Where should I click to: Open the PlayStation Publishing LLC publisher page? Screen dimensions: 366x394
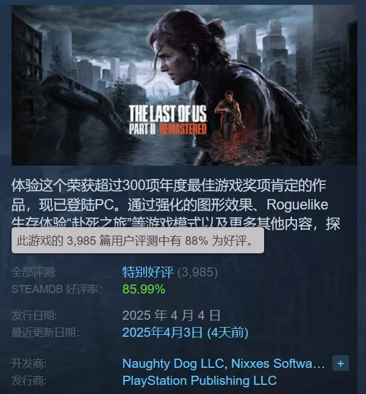pyautogui.click(x=199, y=381)
